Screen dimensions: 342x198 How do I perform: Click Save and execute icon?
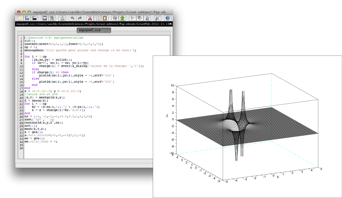(x=140, y=18)
